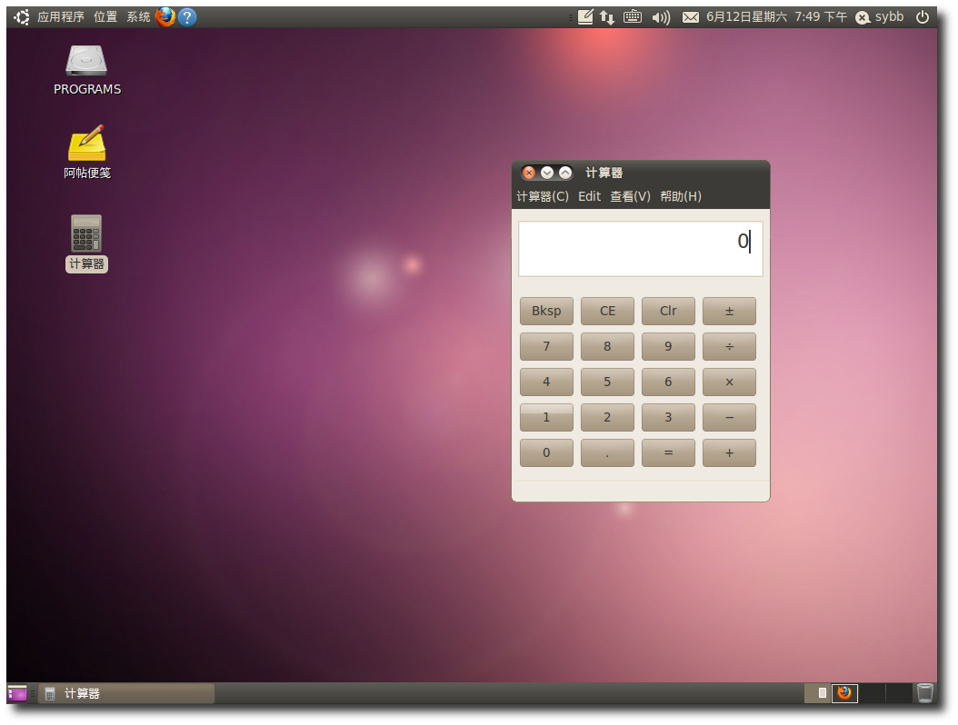The width and height of the screenshot is (958, 725).
Task: Click the Ubuntu logo in top panel
Action: tap(22, 17)
